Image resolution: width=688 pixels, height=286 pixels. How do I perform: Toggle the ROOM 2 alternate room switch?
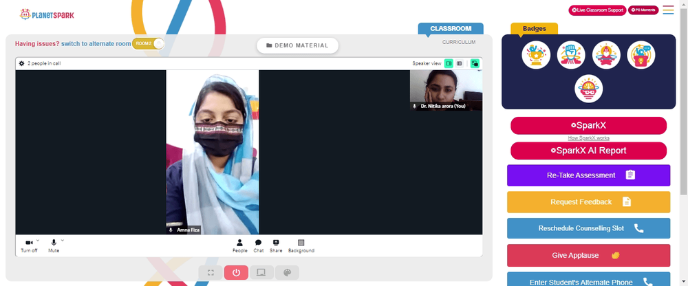(149, 43)
